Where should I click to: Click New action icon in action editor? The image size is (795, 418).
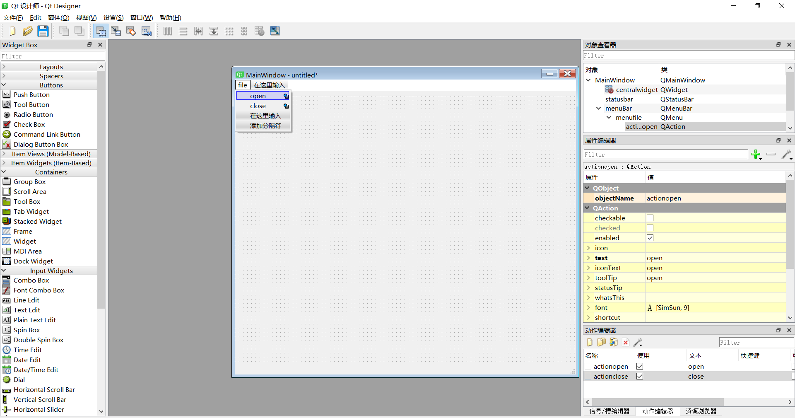click(590, 342)
